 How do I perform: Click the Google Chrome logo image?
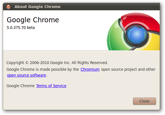133,31
